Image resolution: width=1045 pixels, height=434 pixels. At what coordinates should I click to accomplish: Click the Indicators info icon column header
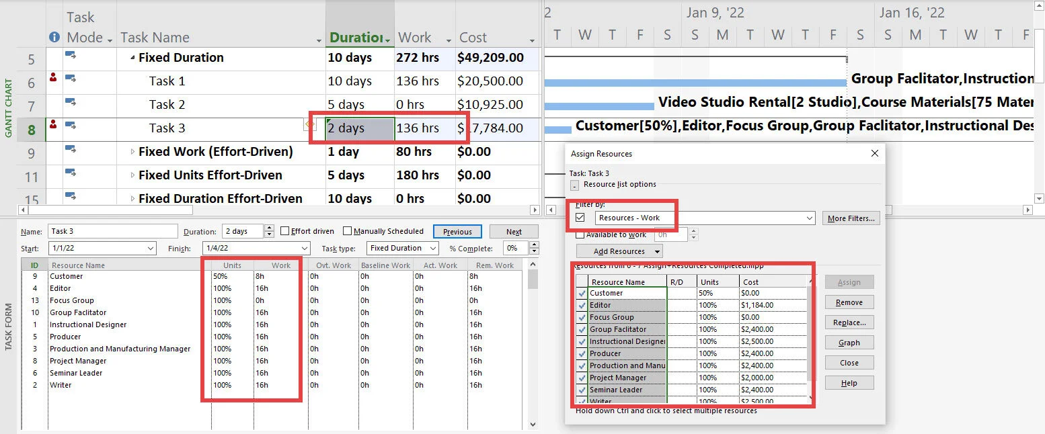tap(54, 38)
